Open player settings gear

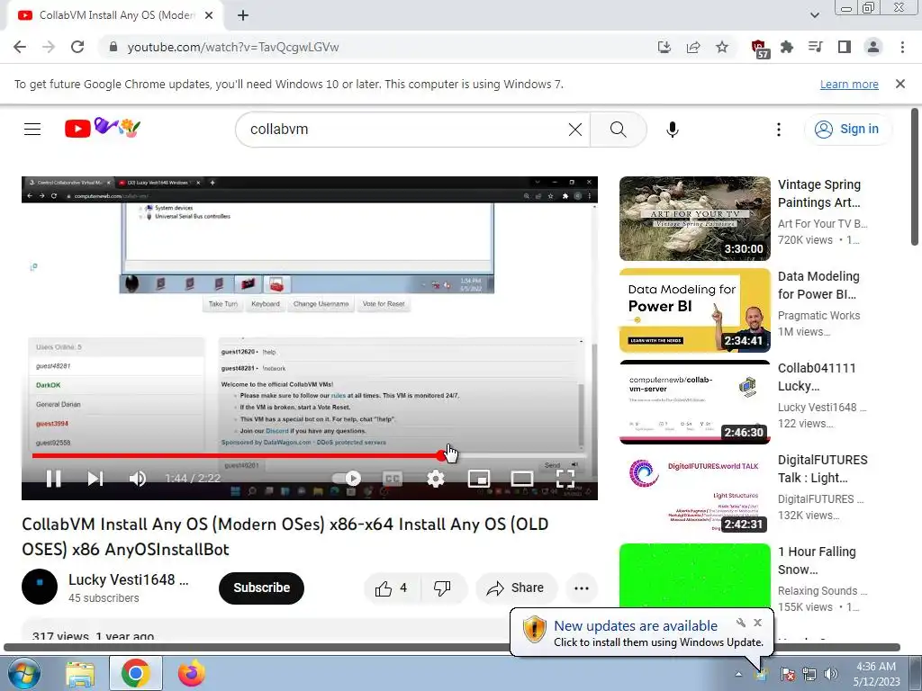point(435,479)
